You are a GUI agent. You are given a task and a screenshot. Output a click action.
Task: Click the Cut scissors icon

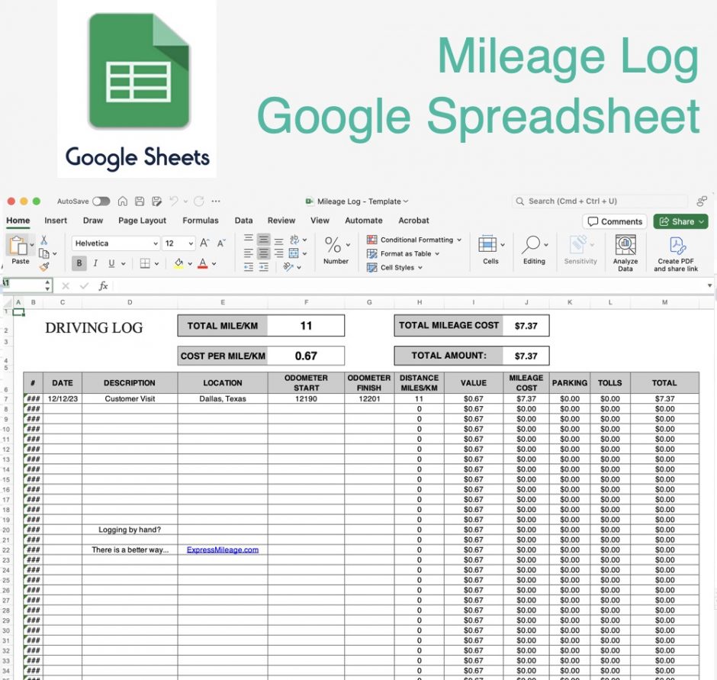pos(44,240)
